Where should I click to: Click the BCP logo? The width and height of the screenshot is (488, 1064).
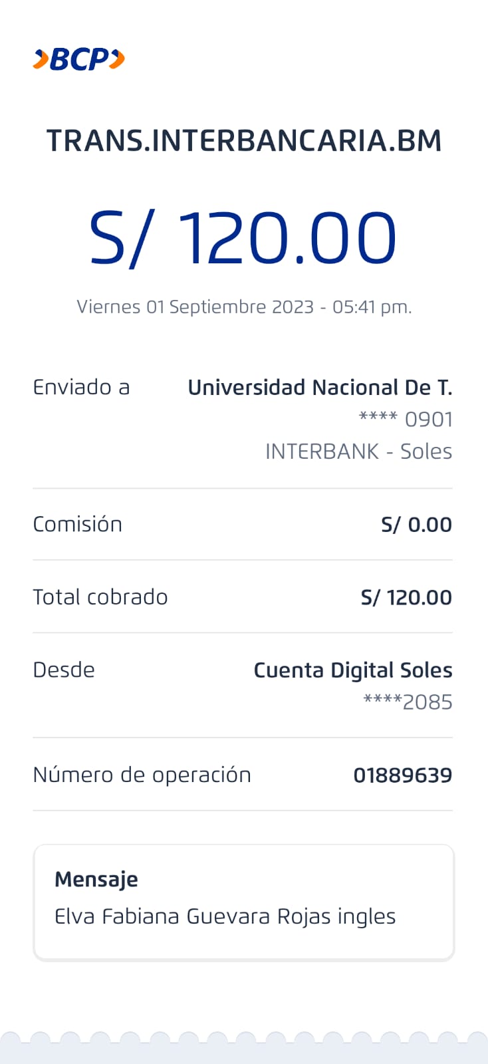tap(78, 60)
